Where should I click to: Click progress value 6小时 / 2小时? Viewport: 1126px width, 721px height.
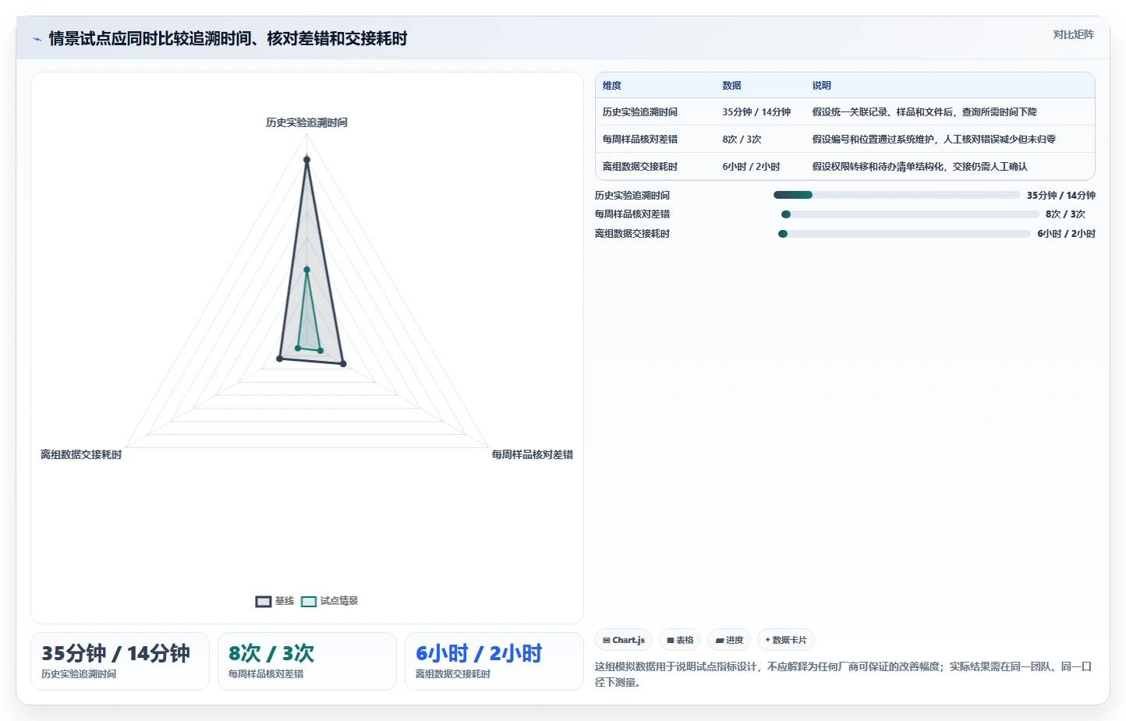[1066, 234]
